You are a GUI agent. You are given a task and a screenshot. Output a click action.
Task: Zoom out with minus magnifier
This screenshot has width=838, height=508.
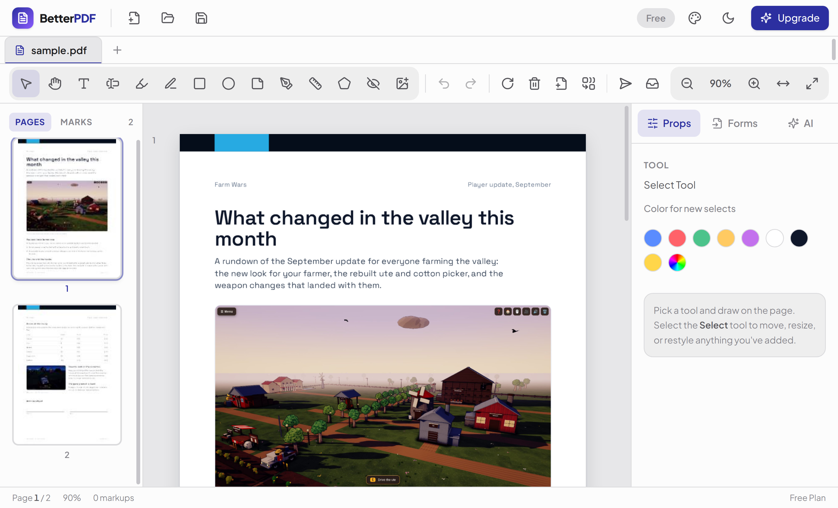(x=687, y=83)
